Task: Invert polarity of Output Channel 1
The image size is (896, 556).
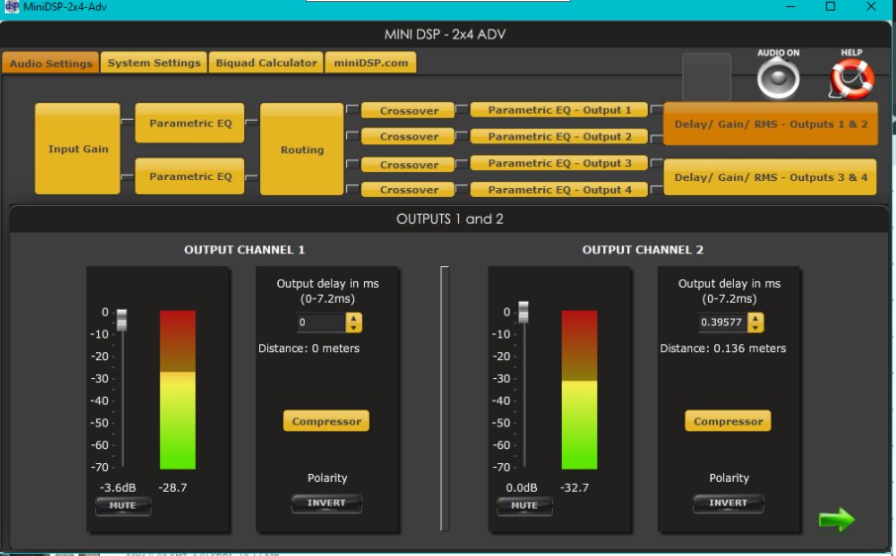Action: click(326, 503)
